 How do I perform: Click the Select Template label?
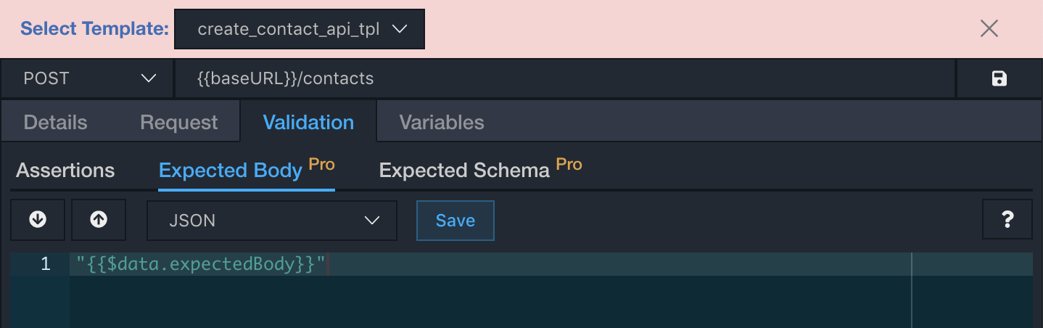tap(94, 29)
